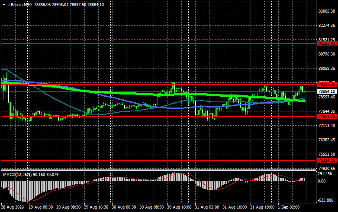This screenshot has width=338, height=212.
Task: Click the 29 Aug 16:30 time label
Action: tap(96, 207)
